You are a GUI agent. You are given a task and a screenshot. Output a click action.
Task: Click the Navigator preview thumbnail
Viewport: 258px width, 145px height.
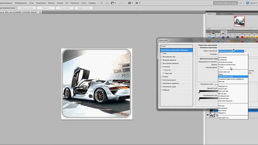(239, 21)
